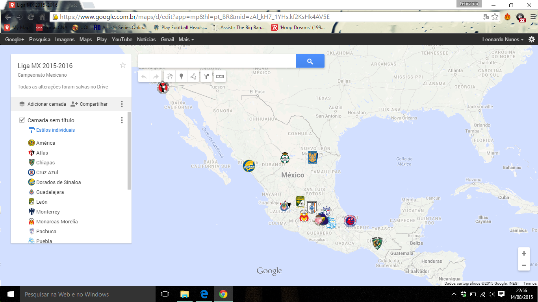Click the search magnifier icon
The height and width of the screenshot is (302, 538).
pyautogui.click(x=310, y=61)
